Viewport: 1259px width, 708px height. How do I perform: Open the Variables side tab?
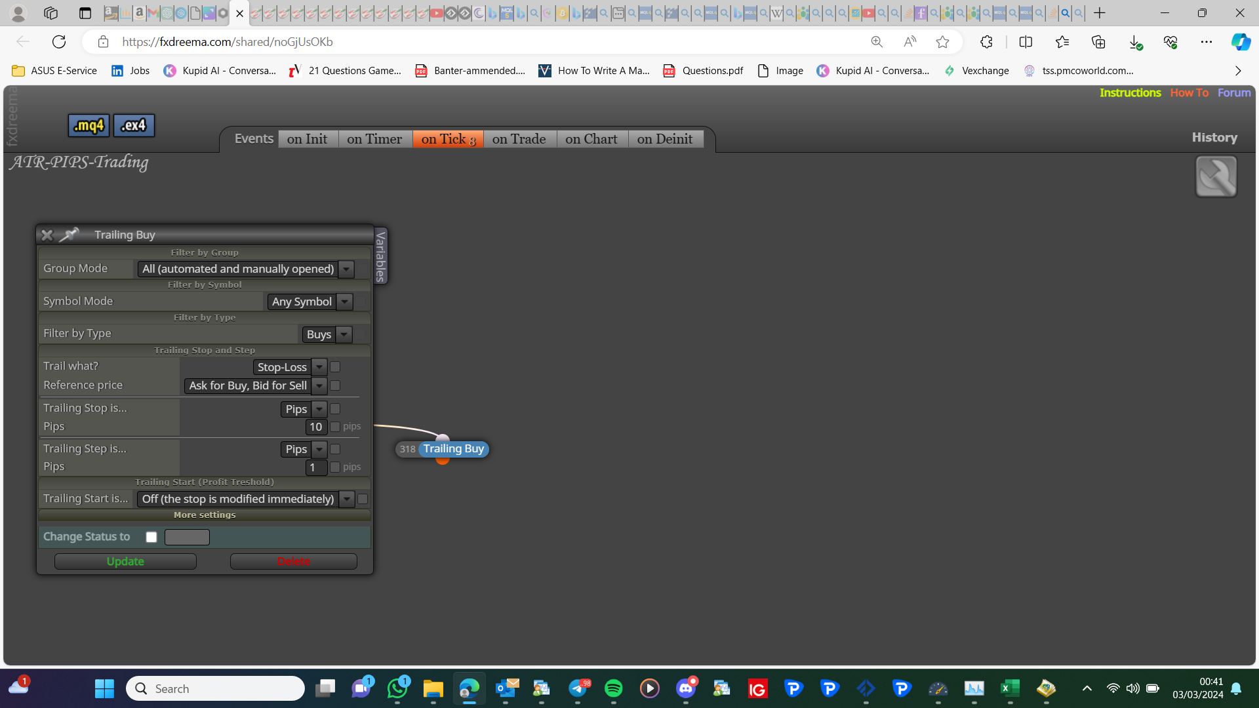point(380,256)
